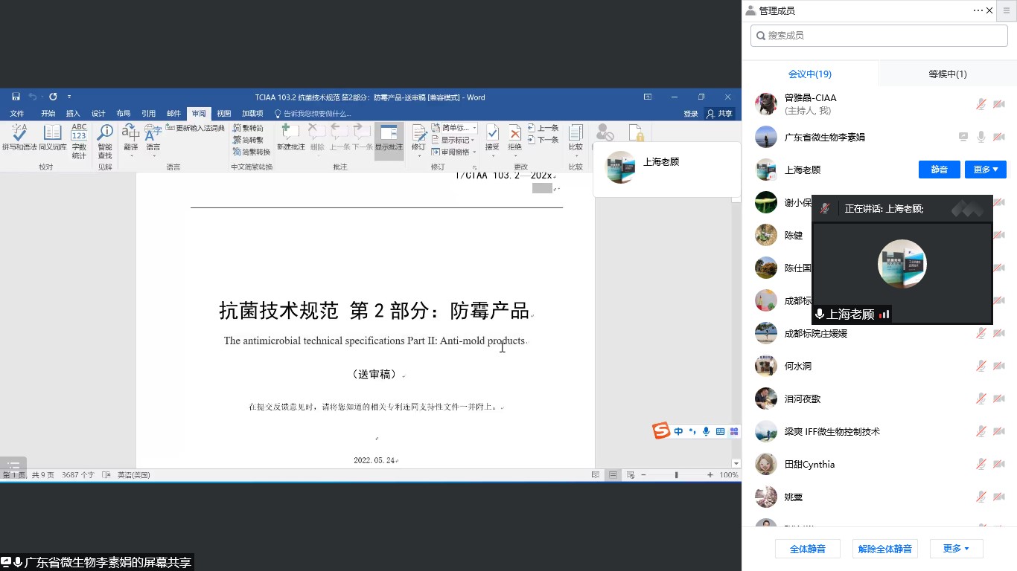Open the 视图 ribbon tab
This screenshot has width=1017, height=571.
tap(223, 114)
